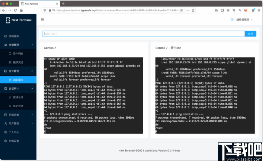The image size is (263, 161).
Task: Click the 动态指令 icon
Action: pos(10,80)
